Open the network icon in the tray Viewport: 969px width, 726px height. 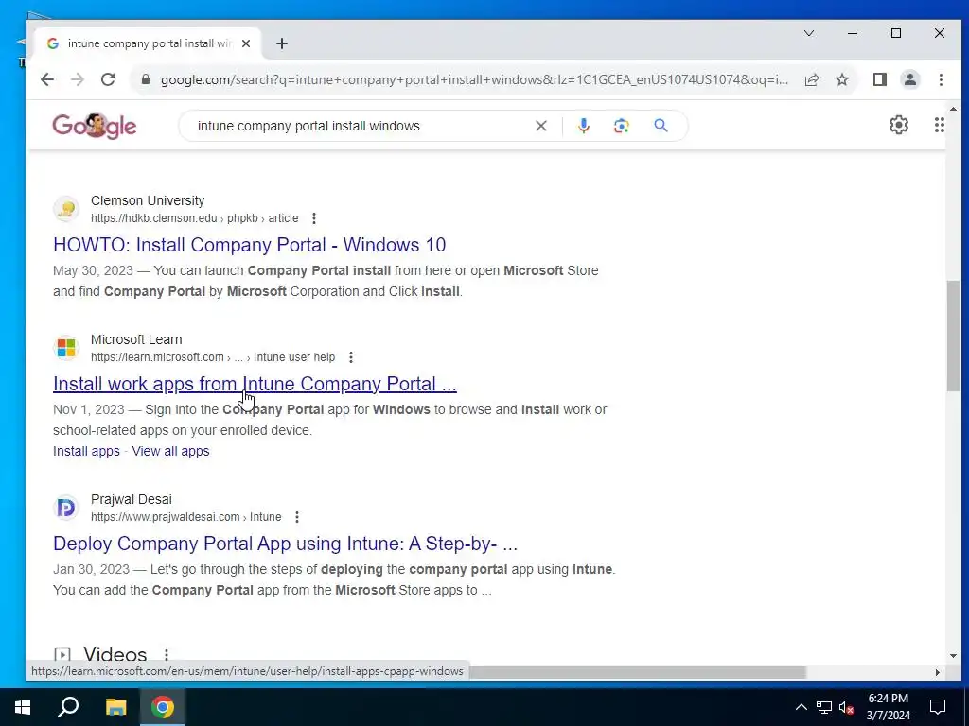824,707
